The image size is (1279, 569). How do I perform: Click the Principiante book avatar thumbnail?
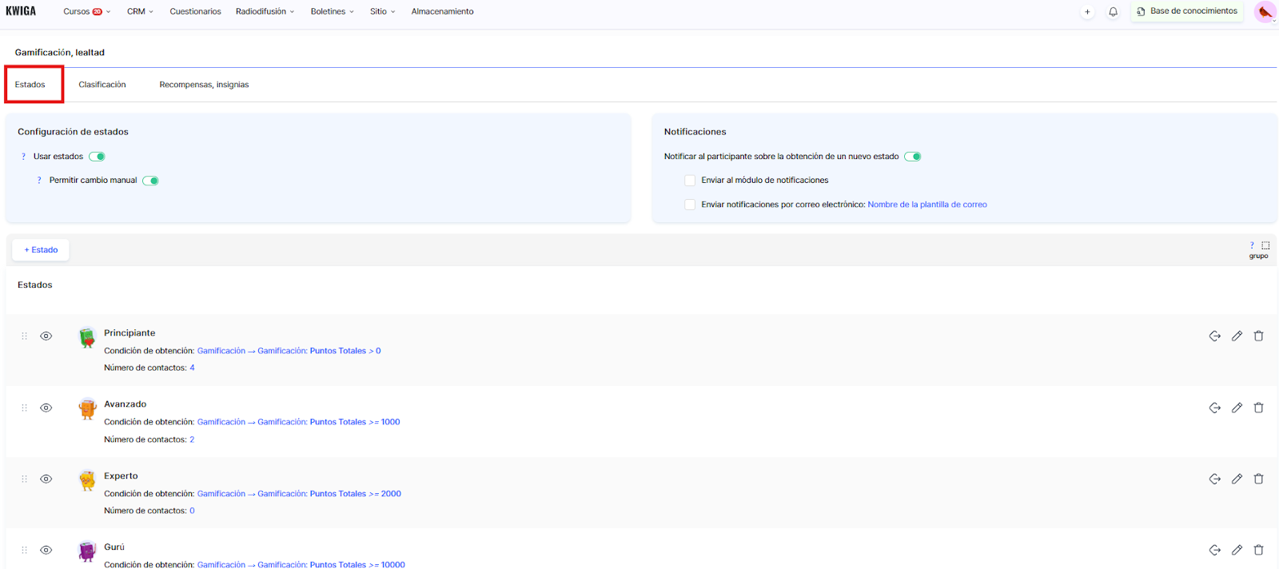[87, 337]
